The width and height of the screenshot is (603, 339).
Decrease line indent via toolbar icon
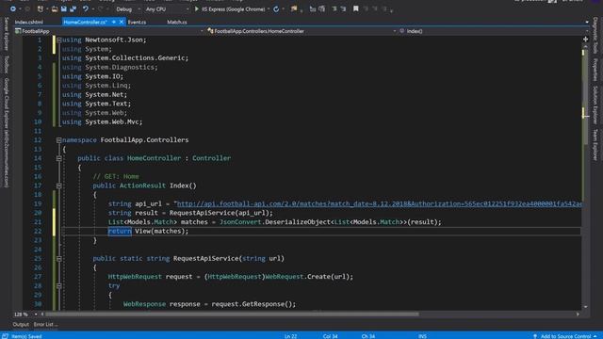click(x=334, y=8)
